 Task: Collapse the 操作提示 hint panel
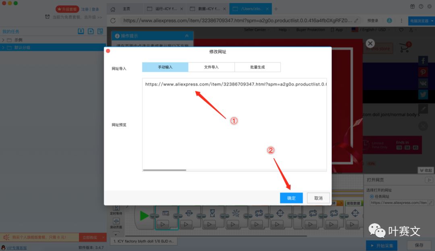click(186, 35)
